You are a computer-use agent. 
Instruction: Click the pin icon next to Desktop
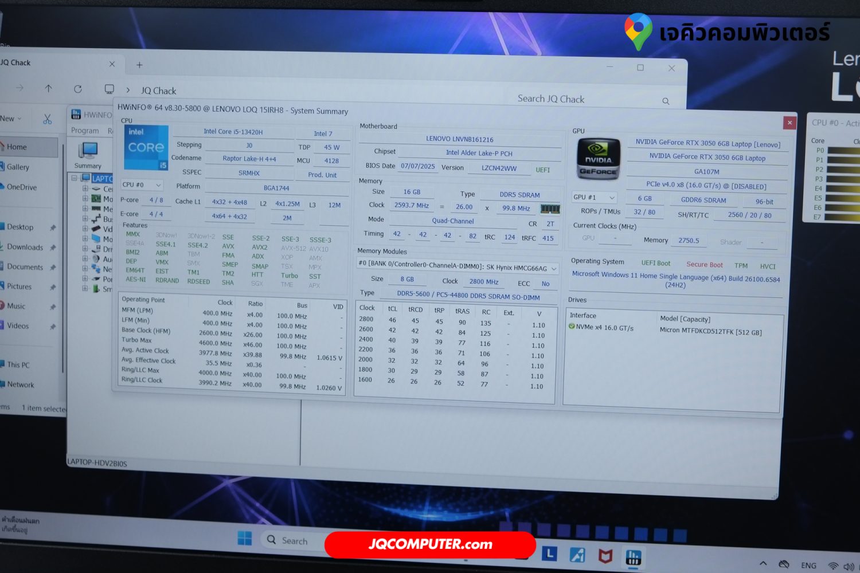52,227
